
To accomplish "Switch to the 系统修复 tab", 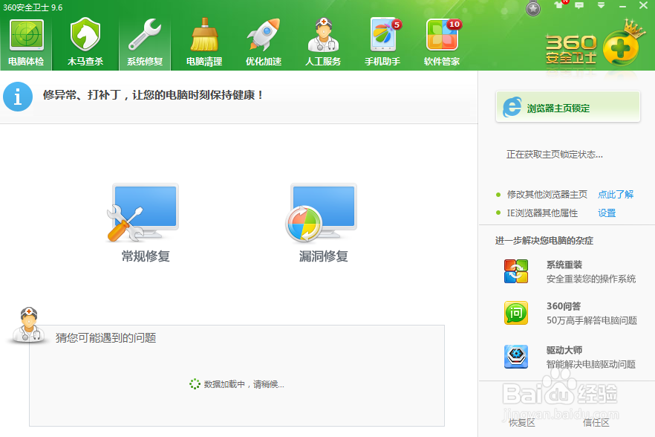I will 144,39.
